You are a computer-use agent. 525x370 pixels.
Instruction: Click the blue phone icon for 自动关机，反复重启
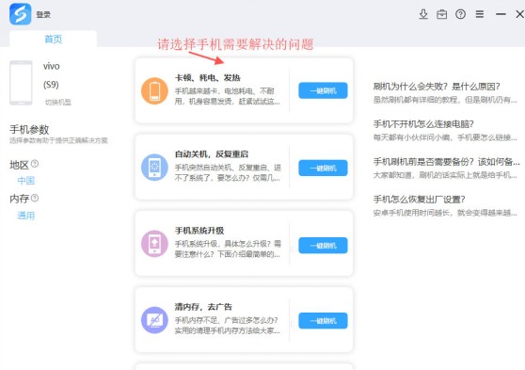click(x=154, y=168)
